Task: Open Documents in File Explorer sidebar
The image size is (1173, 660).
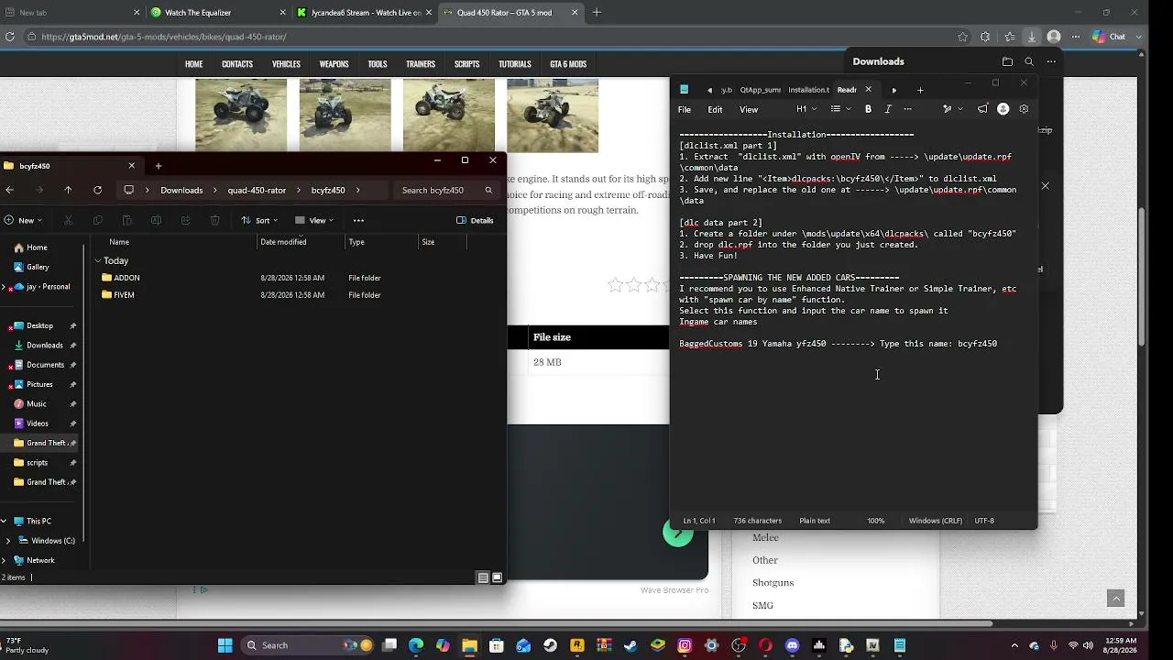Action: (x=45, y=365)
